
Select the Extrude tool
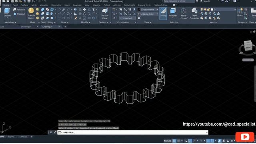(7, 12)
